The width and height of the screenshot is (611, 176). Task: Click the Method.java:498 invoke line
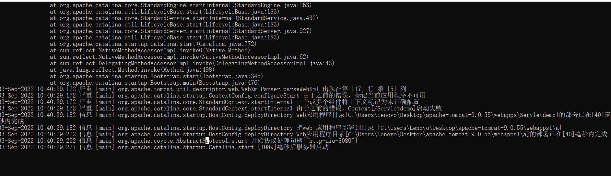(132, 70)
